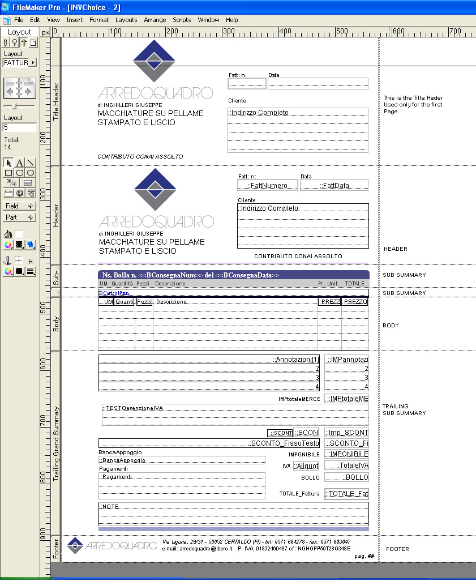476x581 pixels.
Task: Click the Footer part label
Action: tap(55, 549)
